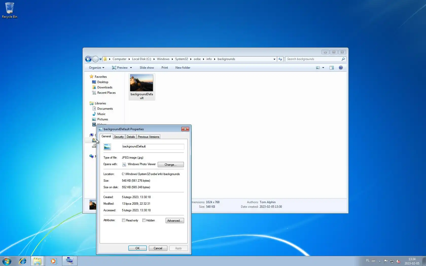Click the Libraries icon in the sidebar
Viewport: 426px width, 266px height.
click(92, 103)
